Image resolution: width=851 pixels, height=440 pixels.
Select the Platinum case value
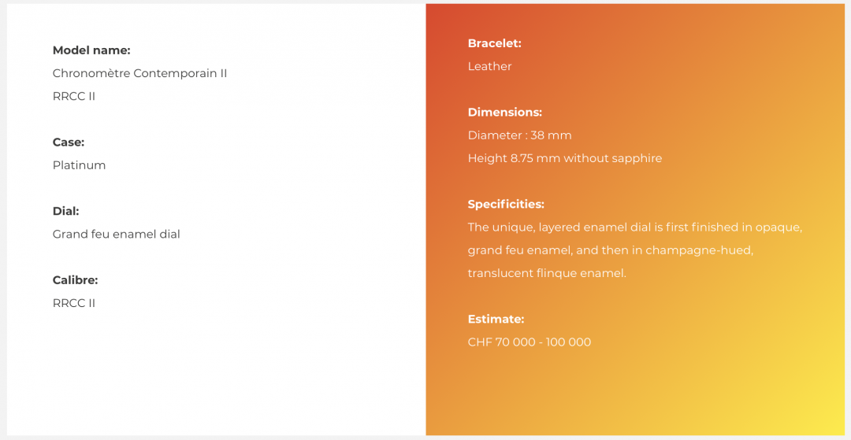pos(80,165)
